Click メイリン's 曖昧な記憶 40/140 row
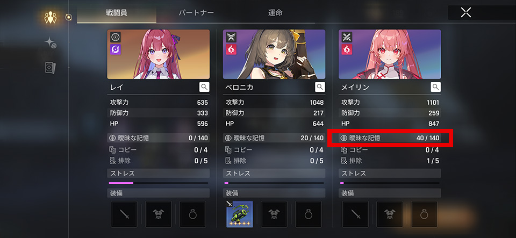The height and width of the screenshot is (238, 516). point(390,138)
